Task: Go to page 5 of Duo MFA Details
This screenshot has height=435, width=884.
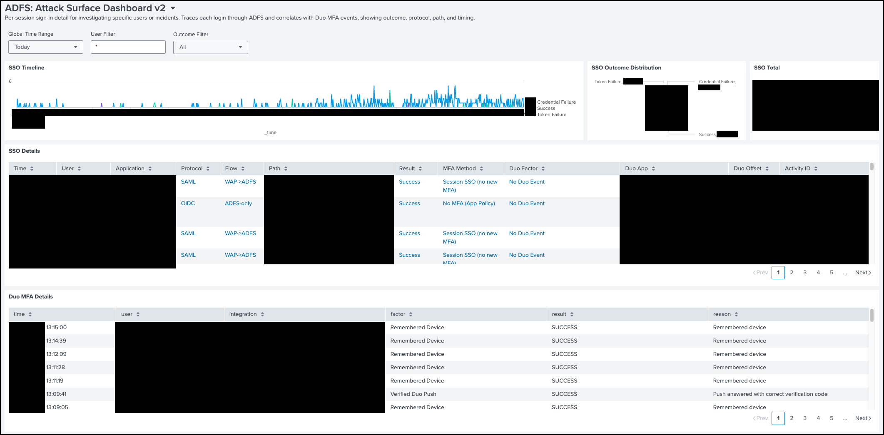Action: pyautogui.click(x=832, y=418)
